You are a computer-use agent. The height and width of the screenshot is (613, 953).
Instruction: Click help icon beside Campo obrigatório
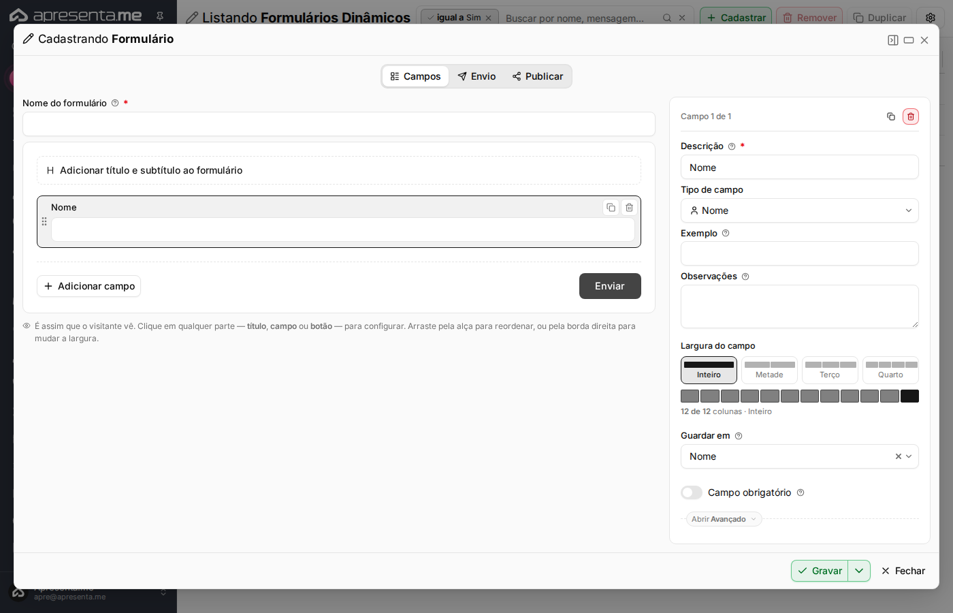[x=801, y=492]
